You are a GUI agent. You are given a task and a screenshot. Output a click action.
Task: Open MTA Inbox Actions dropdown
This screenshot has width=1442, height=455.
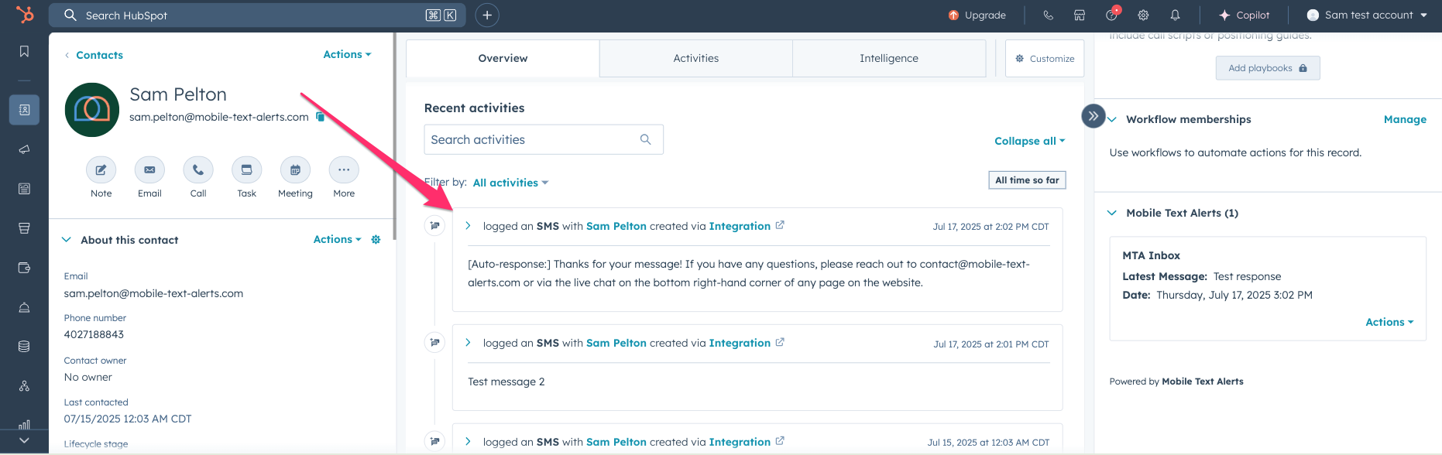pyautogui.click(x=1389, y=322)
